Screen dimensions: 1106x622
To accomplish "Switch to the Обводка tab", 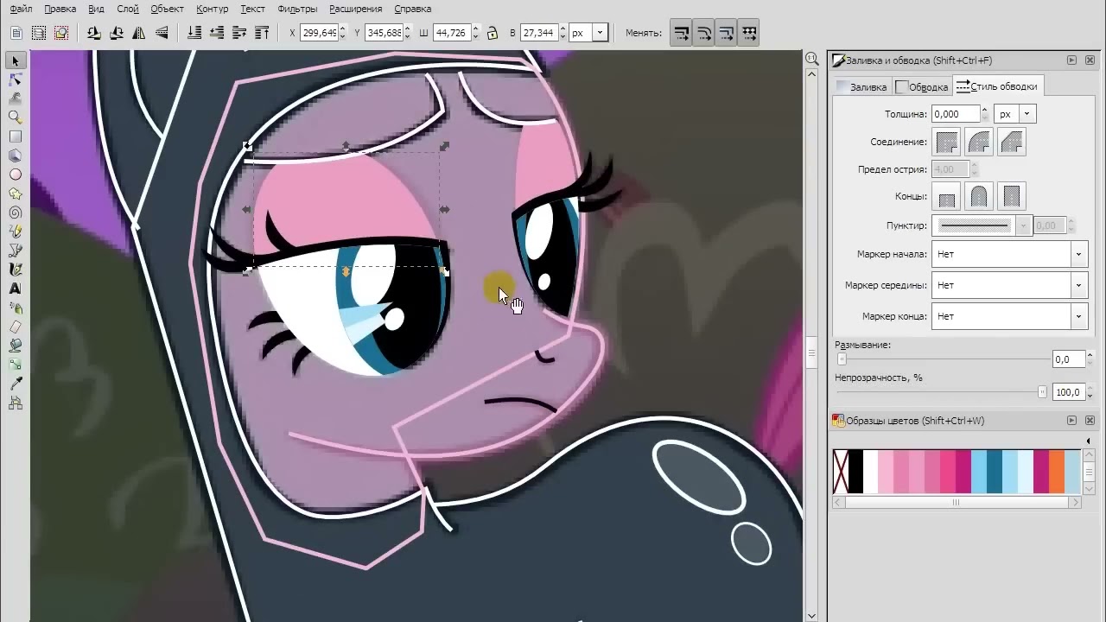I will (922, 86).
